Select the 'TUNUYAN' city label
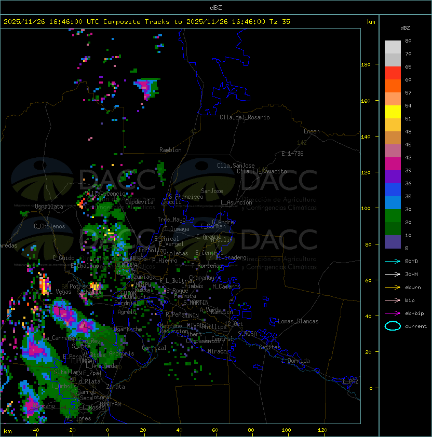This screenshot has width=432, height=437. pyautogui.click(x=110, y=404)
